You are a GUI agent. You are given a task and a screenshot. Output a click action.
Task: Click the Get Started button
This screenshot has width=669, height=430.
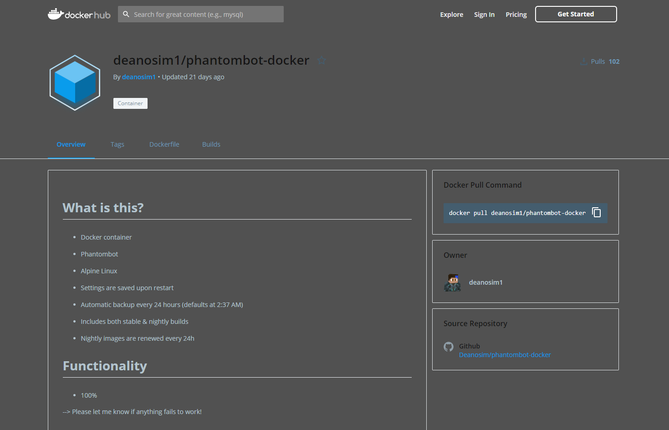pos(576,14)
